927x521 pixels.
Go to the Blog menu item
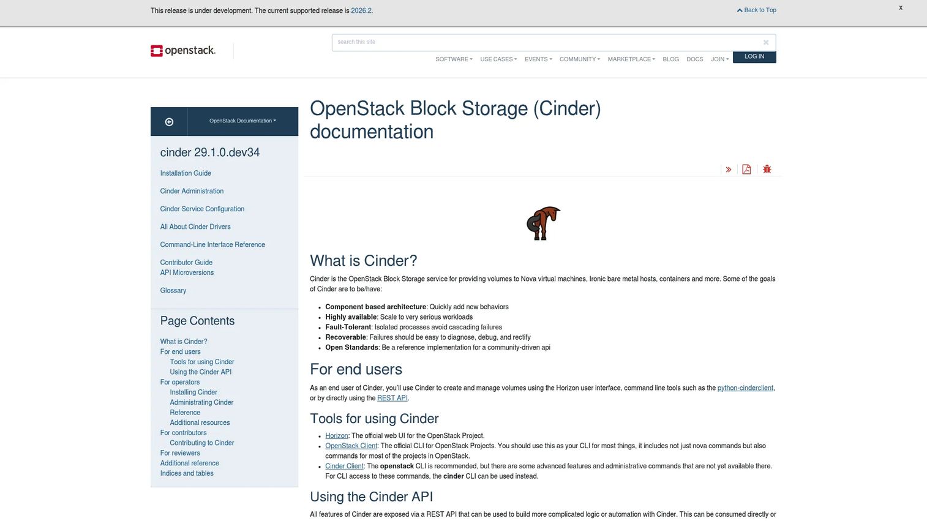pos(670,59)
